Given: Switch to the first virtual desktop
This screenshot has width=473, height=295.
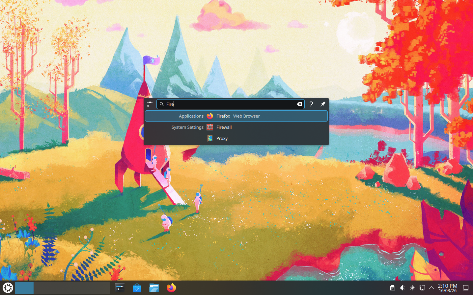Looking at the screenshot, I should (x=24, y=288).
